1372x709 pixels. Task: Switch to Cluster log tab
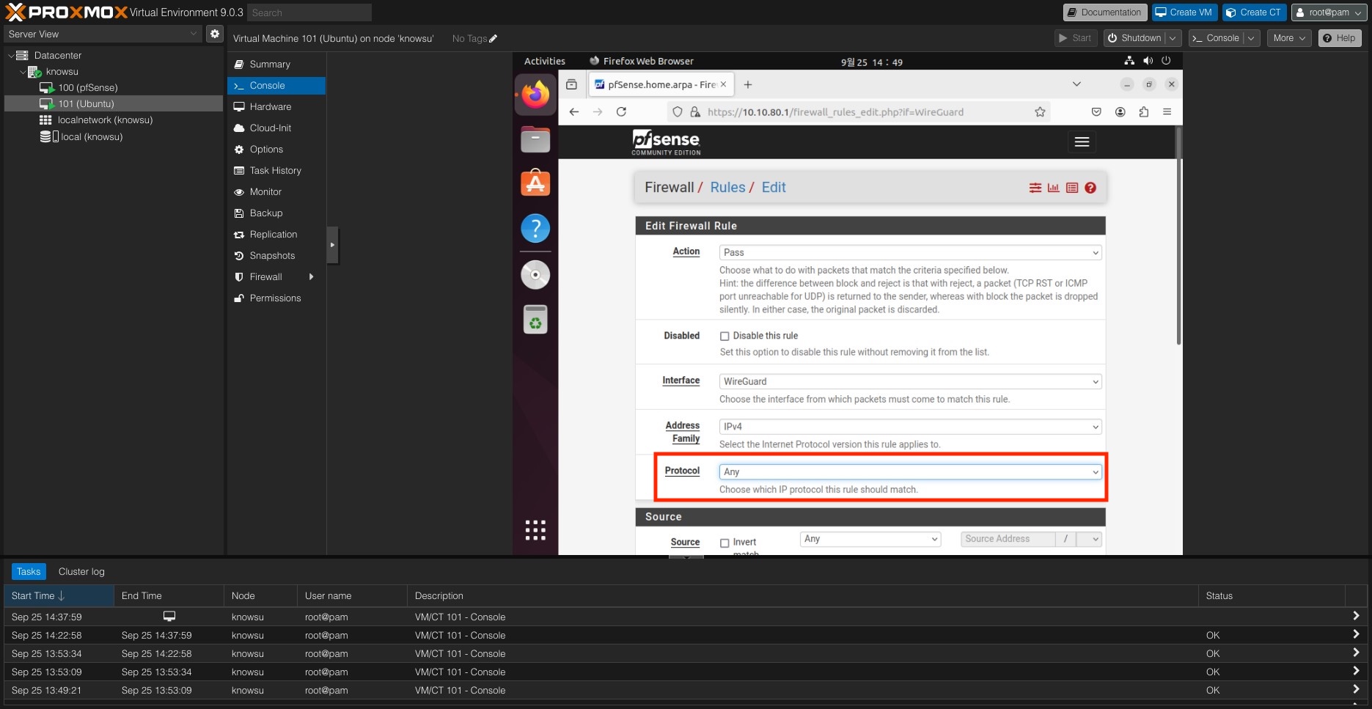81,572
